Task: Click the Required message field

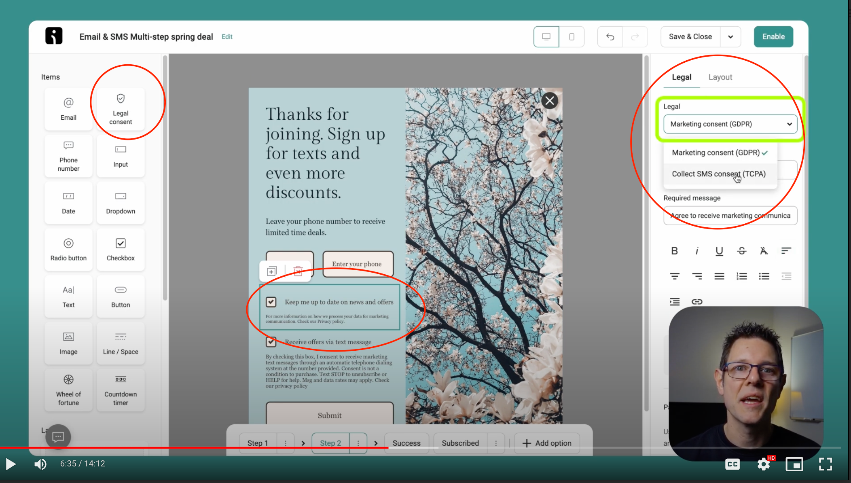Action: point(730,216)
